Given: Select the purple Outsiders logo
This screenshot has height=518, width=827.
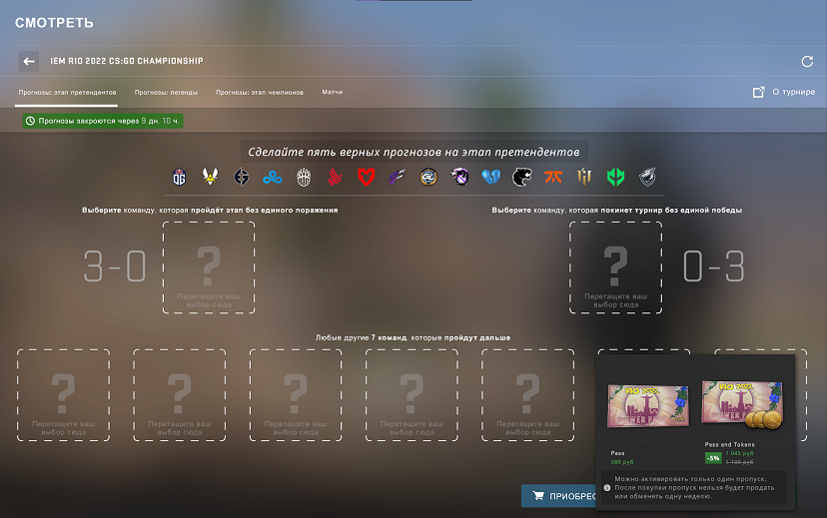Looking at the screenshot, I should pos(397,177).
